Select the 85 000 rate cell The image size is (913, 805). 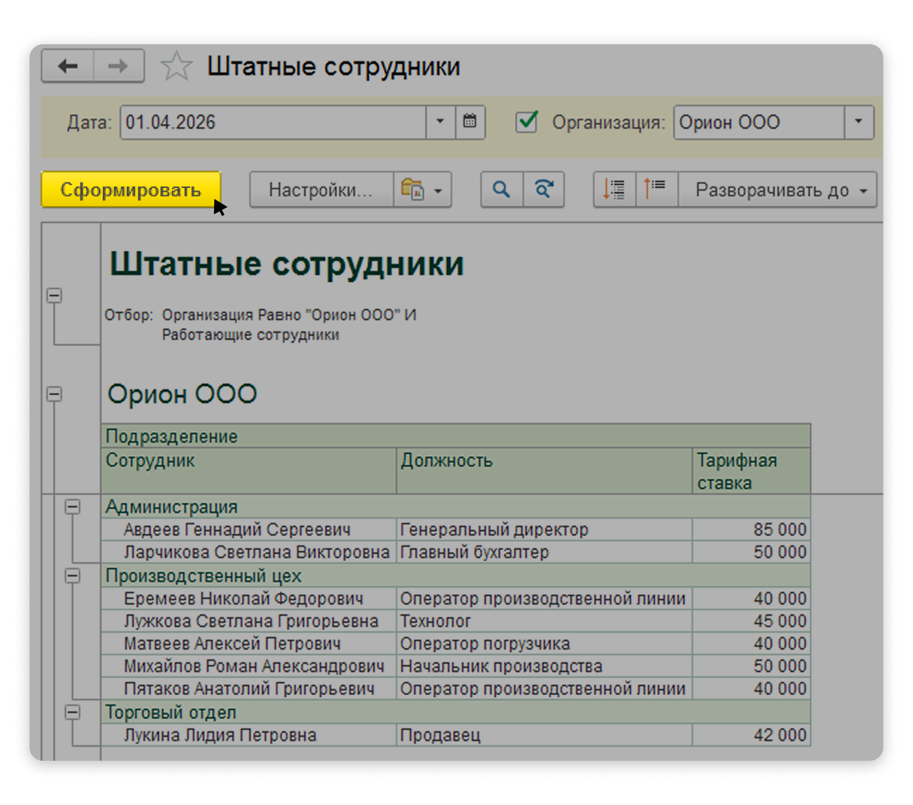pyautogui.click(x=751, y=529)
